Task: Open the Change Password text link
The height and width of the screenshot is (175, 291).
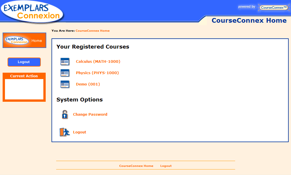Action: [x=90, y=115]
